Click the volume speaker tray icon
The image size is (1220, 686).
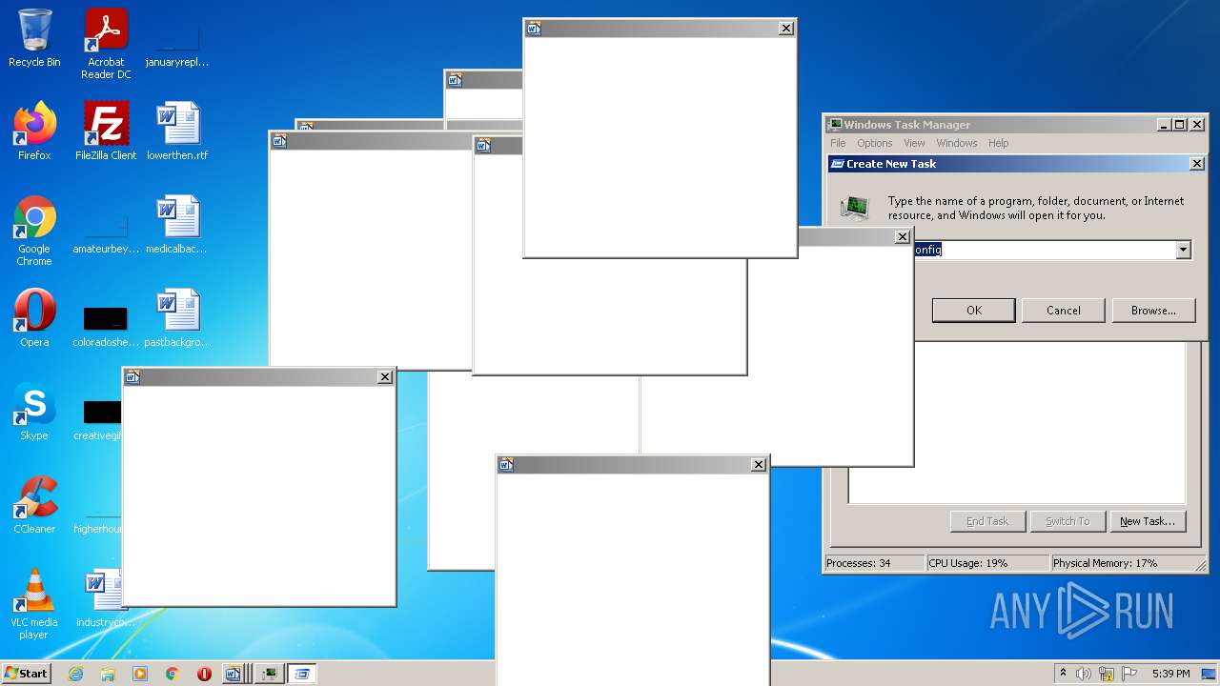tap(1084, 674)
